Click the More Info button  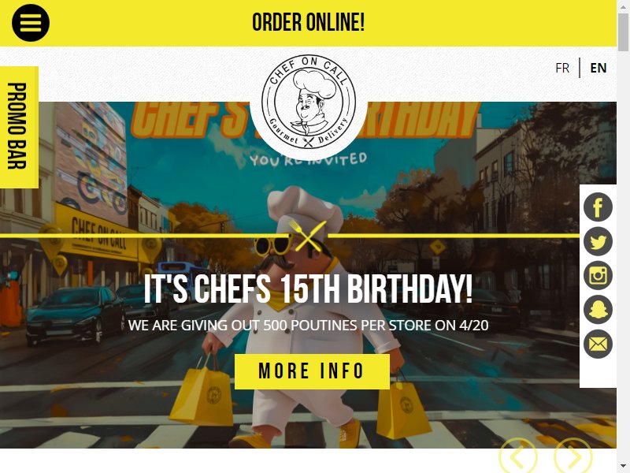pos(312,371)
